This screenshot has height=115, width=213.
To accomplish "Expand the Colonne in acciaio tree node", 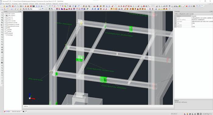I will point(5,22).
